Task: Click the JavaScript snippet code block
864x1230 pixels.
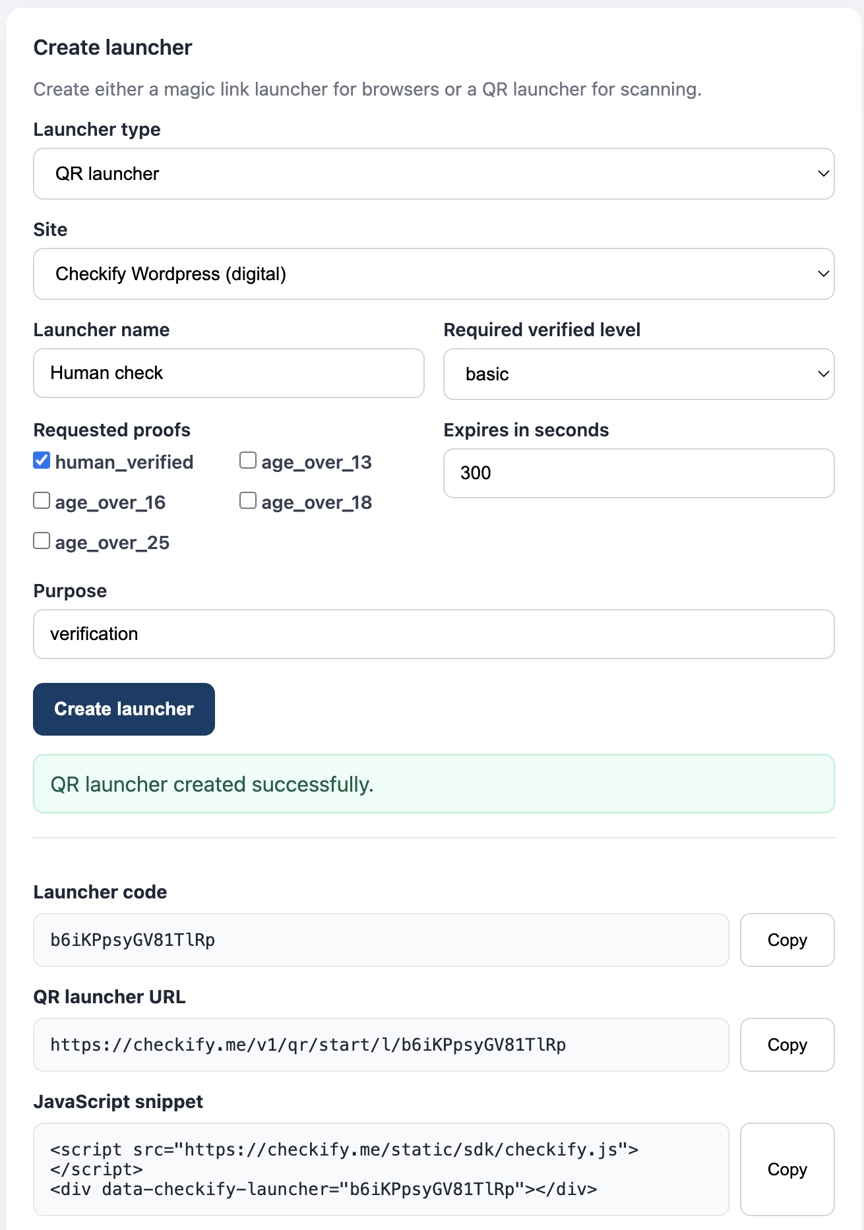Action: point(381,1169)
